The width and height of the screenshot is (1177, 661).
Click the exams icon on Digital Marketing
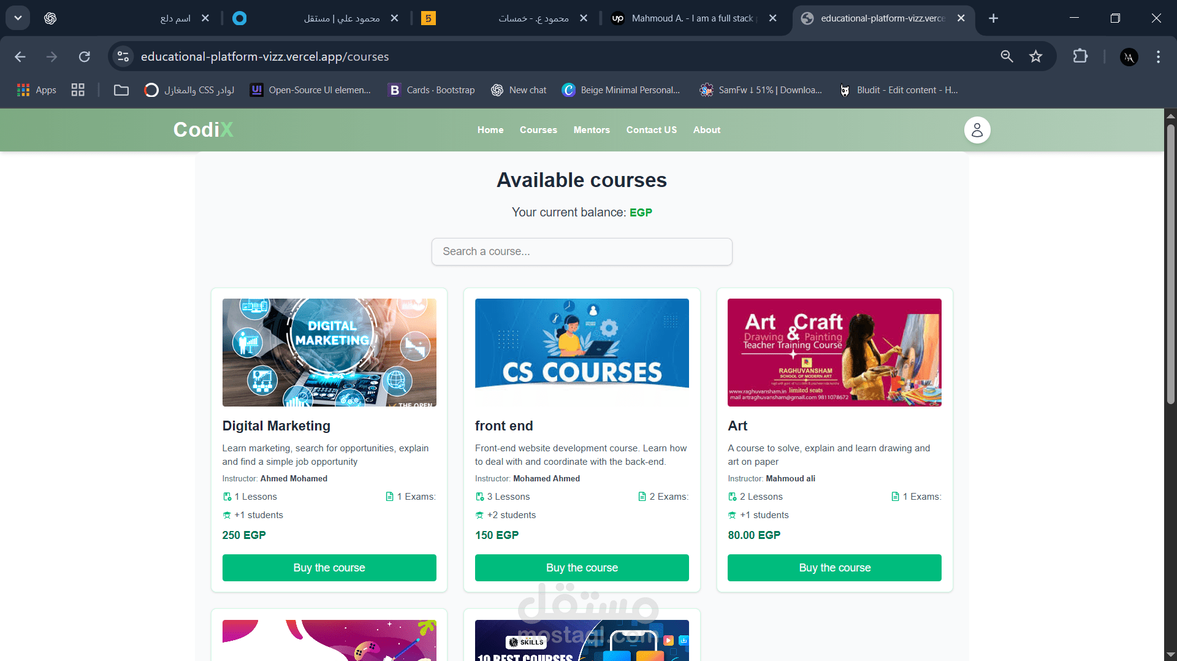389,497
